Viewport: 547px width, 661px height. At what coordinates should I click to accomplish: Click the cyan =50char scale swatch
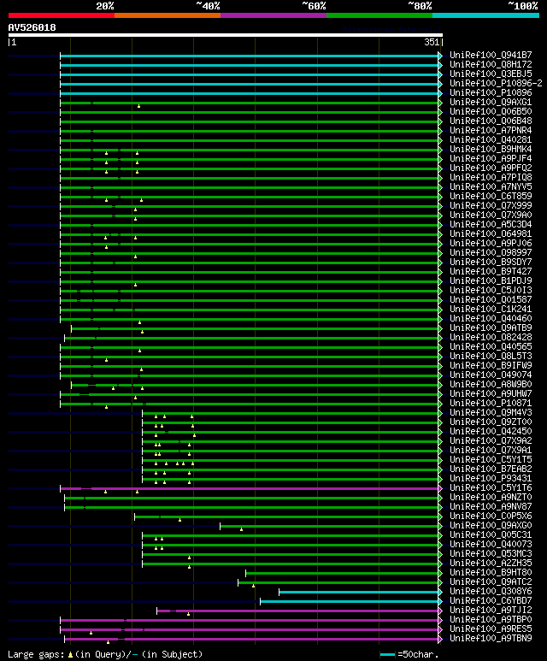pyautogui.click(x=387, y=655)
